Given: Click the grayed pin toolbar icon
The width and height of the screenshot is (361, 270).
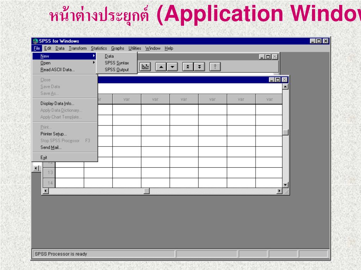Looking at the screenshot, I should coord(215,67).
